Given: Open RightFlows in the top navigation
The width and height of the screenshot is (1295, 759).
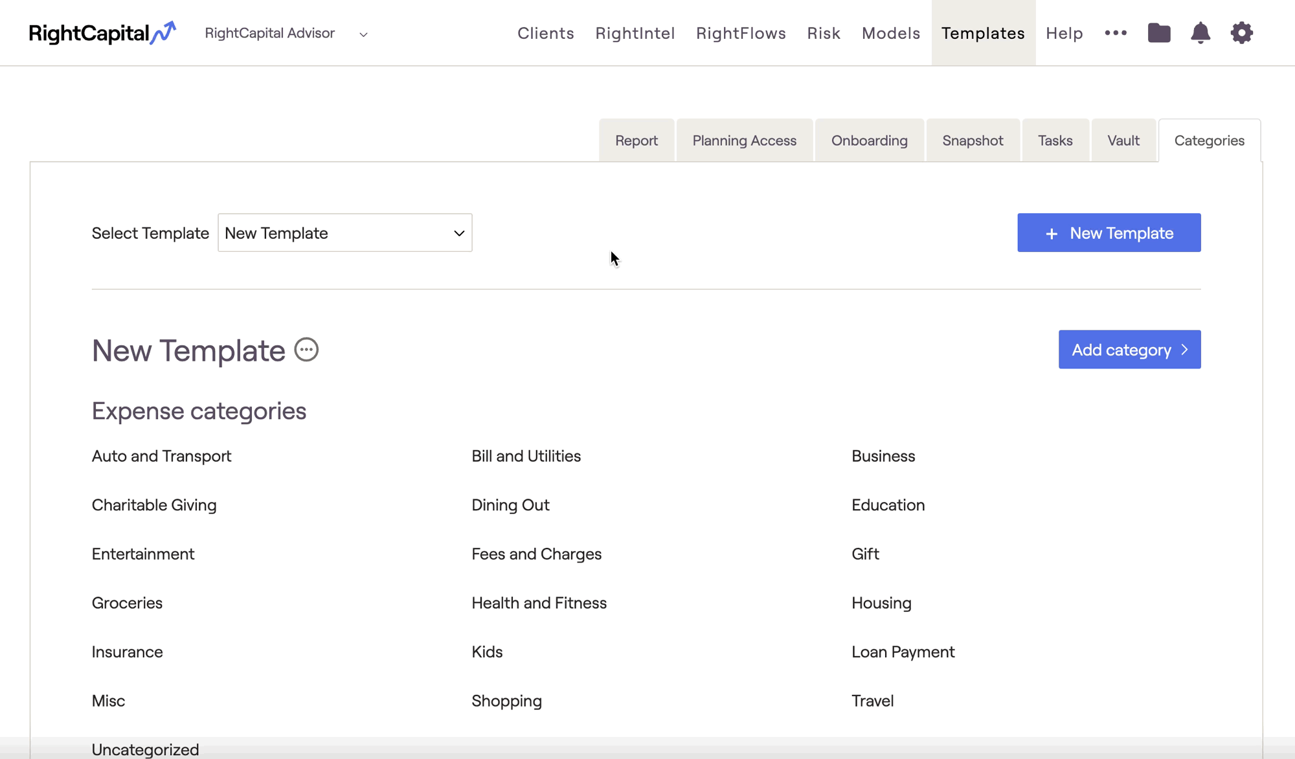Looking at the screenshot, I should [x=741, y=33].
